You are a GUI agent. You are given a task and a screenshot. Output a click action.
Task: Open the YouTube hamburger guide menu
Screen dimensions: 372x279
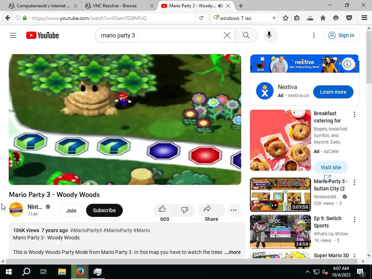tap(13, 35)
